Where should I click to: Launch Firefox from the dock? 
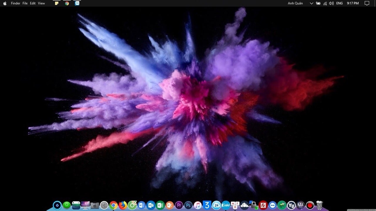coord(123,205)
